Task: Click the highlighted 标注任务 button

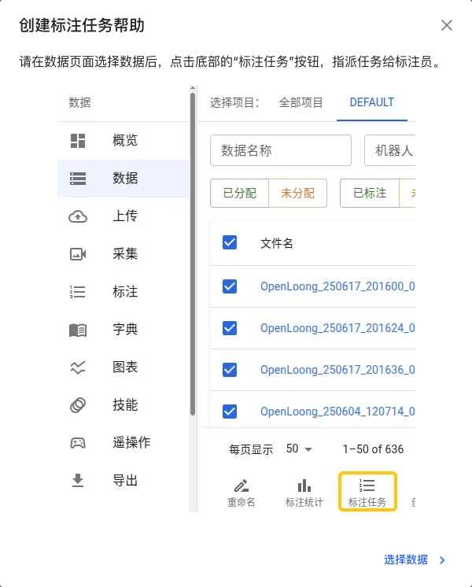Action: click(367, 492)
